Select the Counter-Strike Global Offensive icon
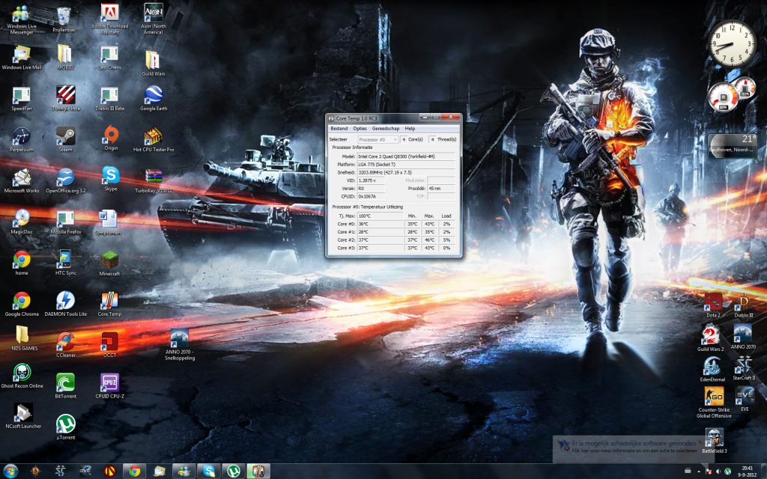Viewport: 767px width, 479px height. click(714, 403)
